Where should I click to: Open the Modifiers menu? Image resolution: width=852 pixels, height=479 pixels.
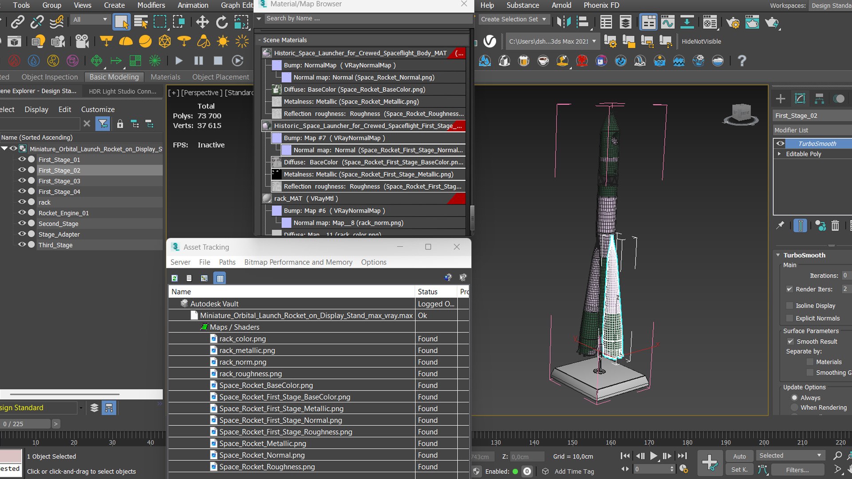[151, 5]
